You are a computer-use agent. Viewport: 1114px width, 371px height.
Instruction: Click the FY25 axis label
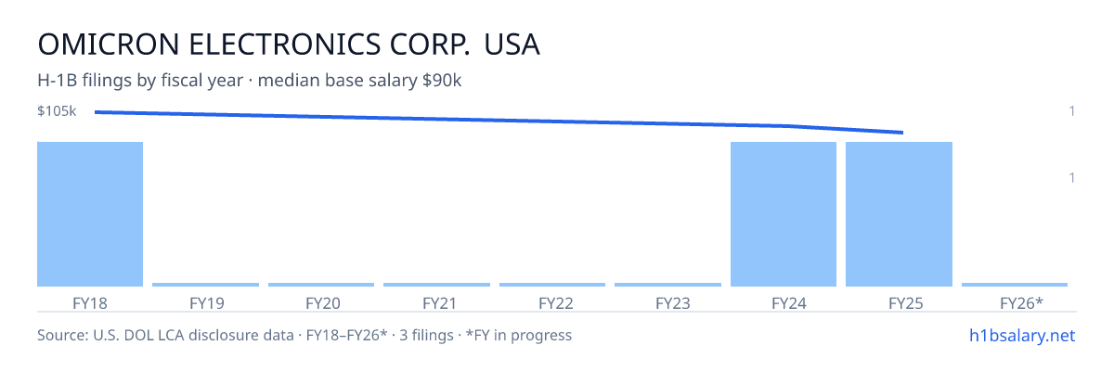(x=905, y=303)
